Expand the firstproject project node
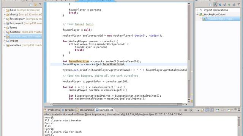 4,23
